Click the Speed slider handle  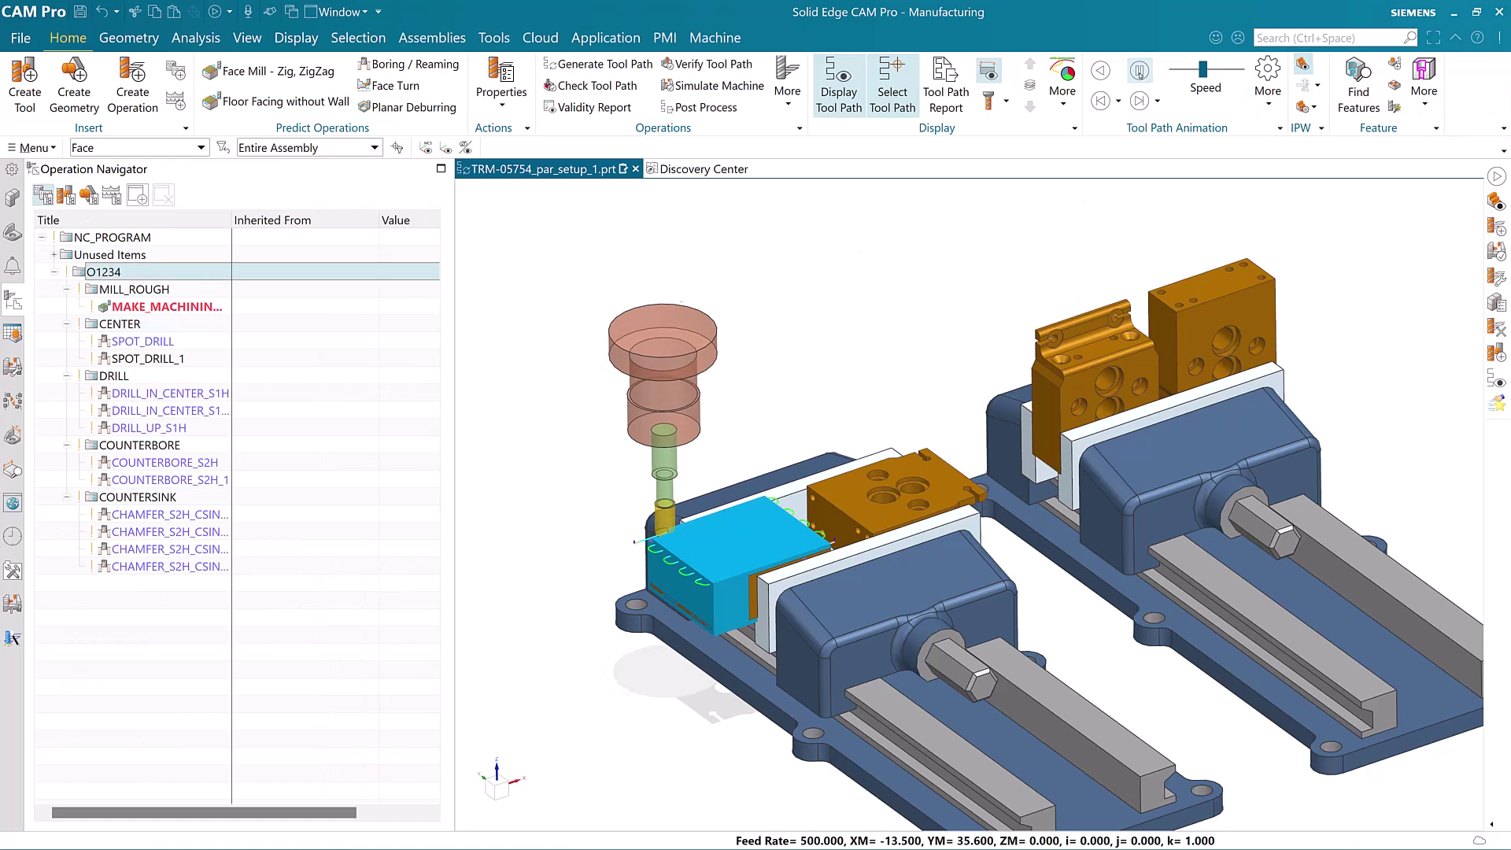(x=1203, y=69)
